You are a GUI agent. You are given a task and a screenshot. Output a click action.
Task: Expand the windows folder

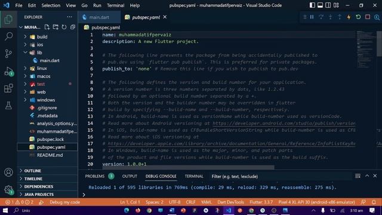click(25, 100)
